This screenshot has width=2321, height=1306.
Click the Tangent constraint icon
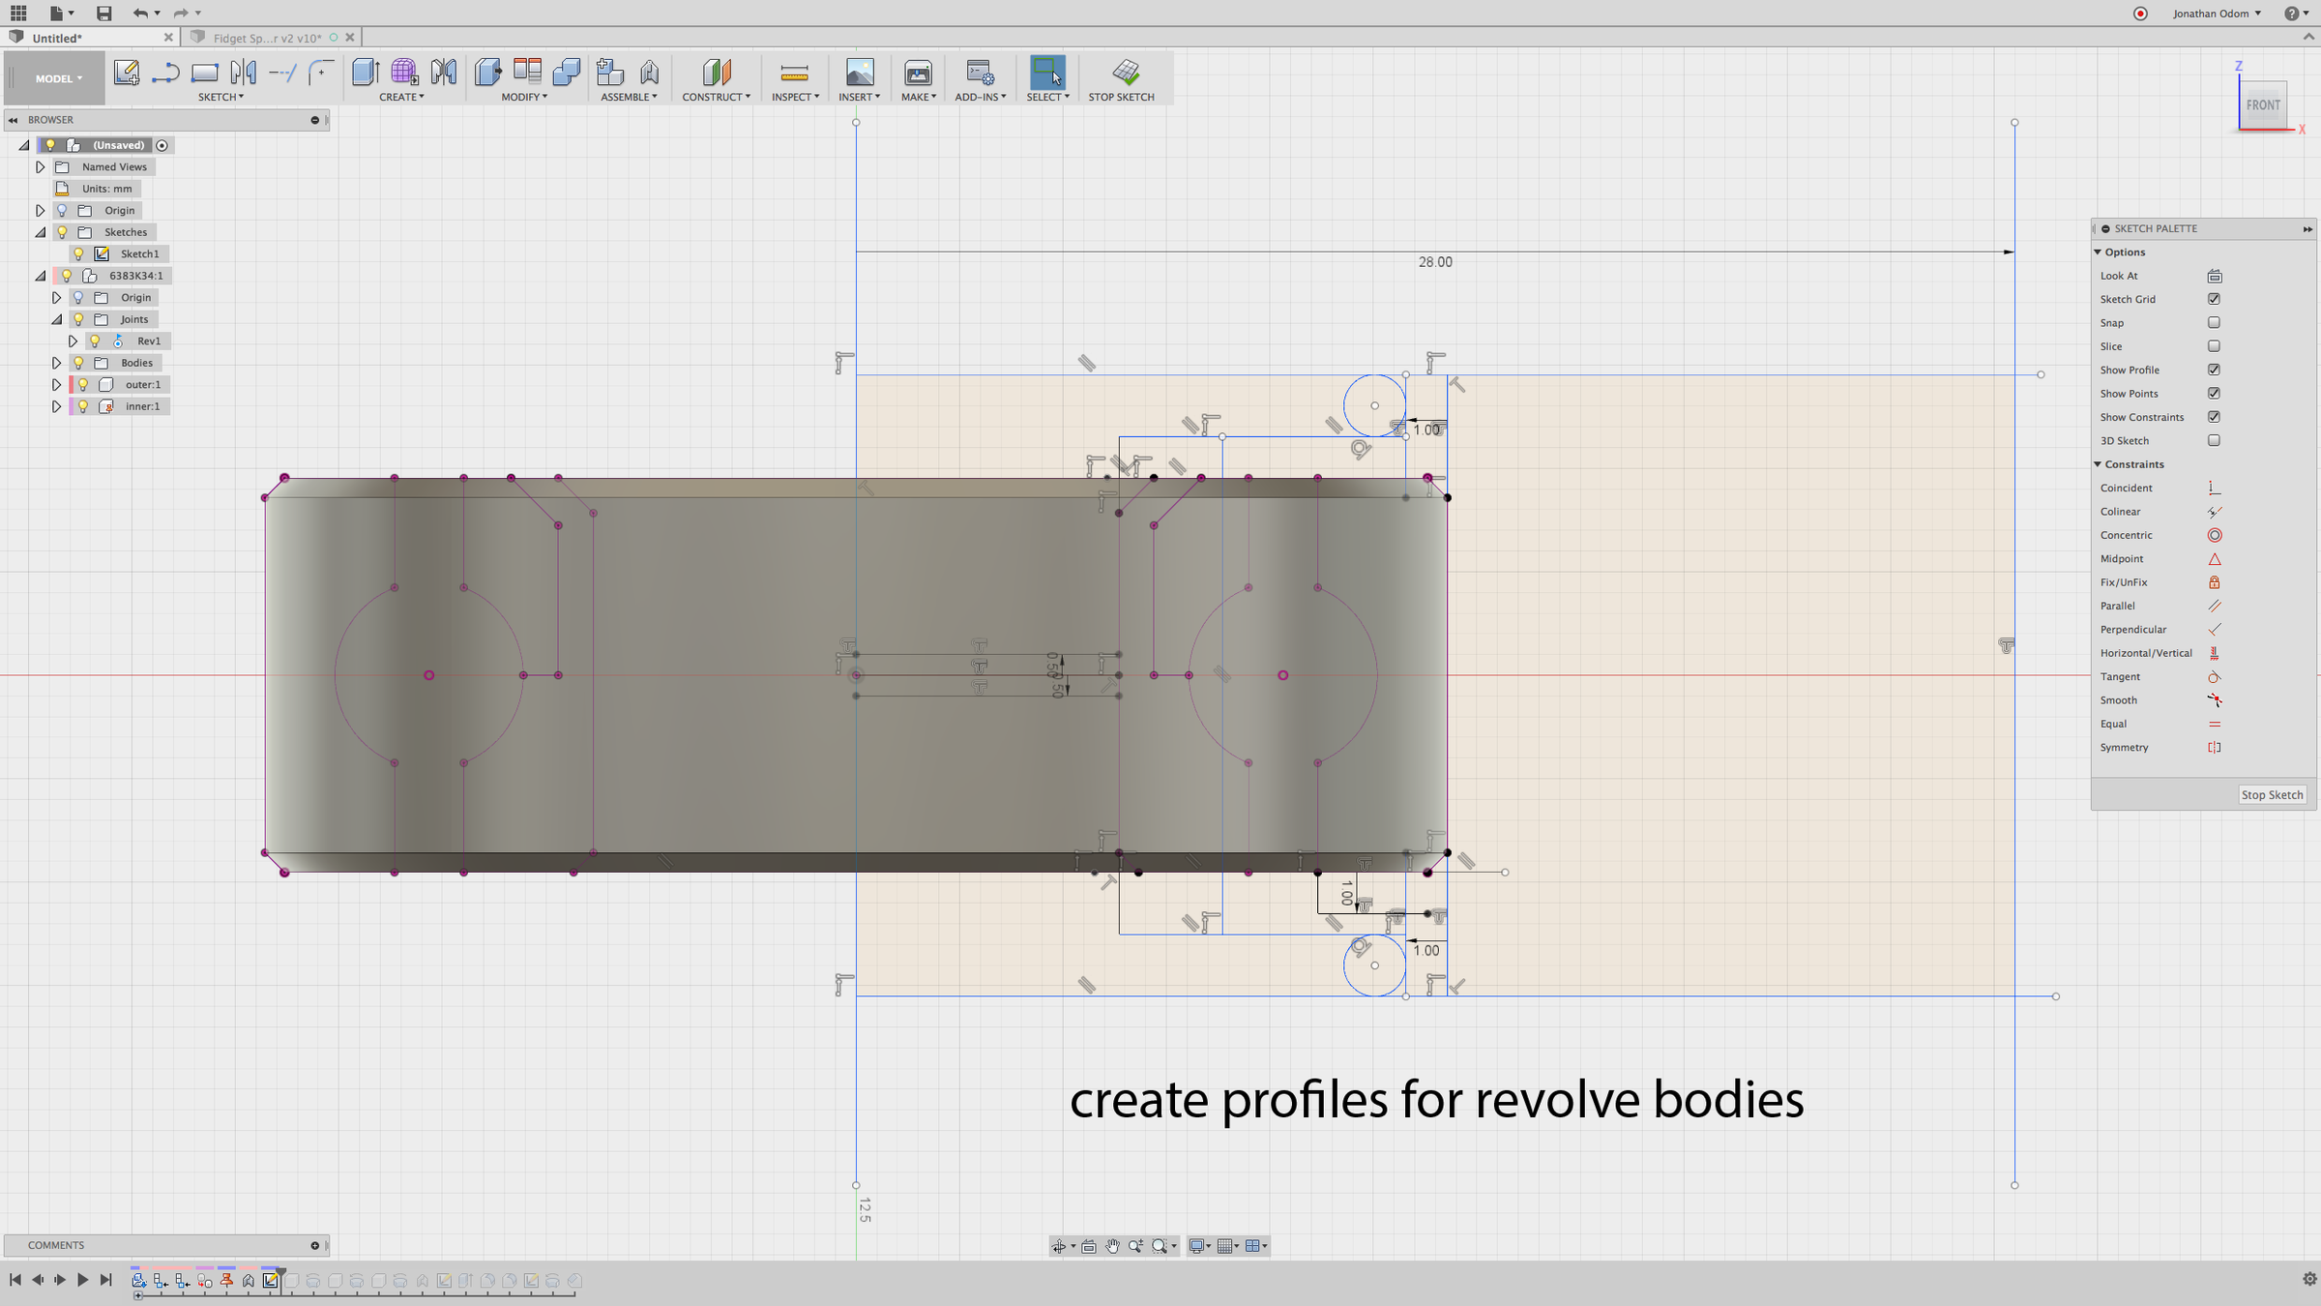2214,677
